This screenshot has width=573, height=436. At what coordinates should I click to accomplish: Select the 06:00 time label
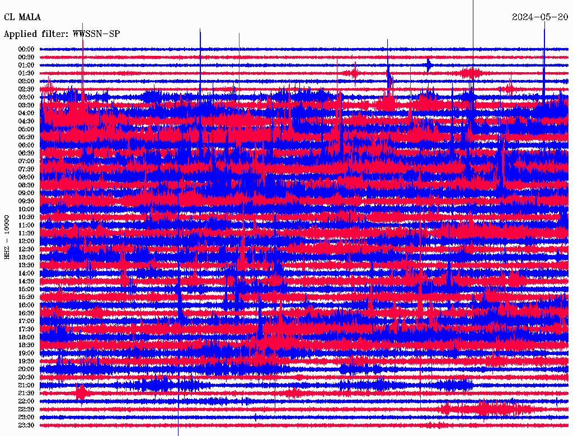click(x=26, y=145)
